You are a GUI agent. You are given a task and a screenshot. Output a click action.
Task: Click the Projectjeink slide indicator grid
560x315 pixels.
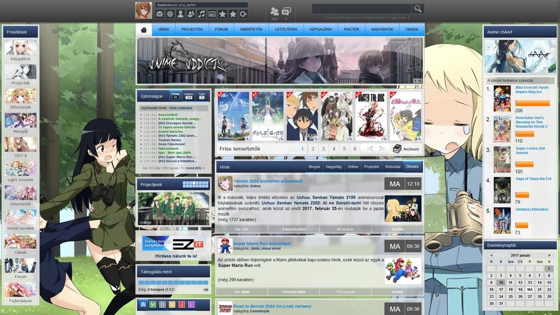195,185
